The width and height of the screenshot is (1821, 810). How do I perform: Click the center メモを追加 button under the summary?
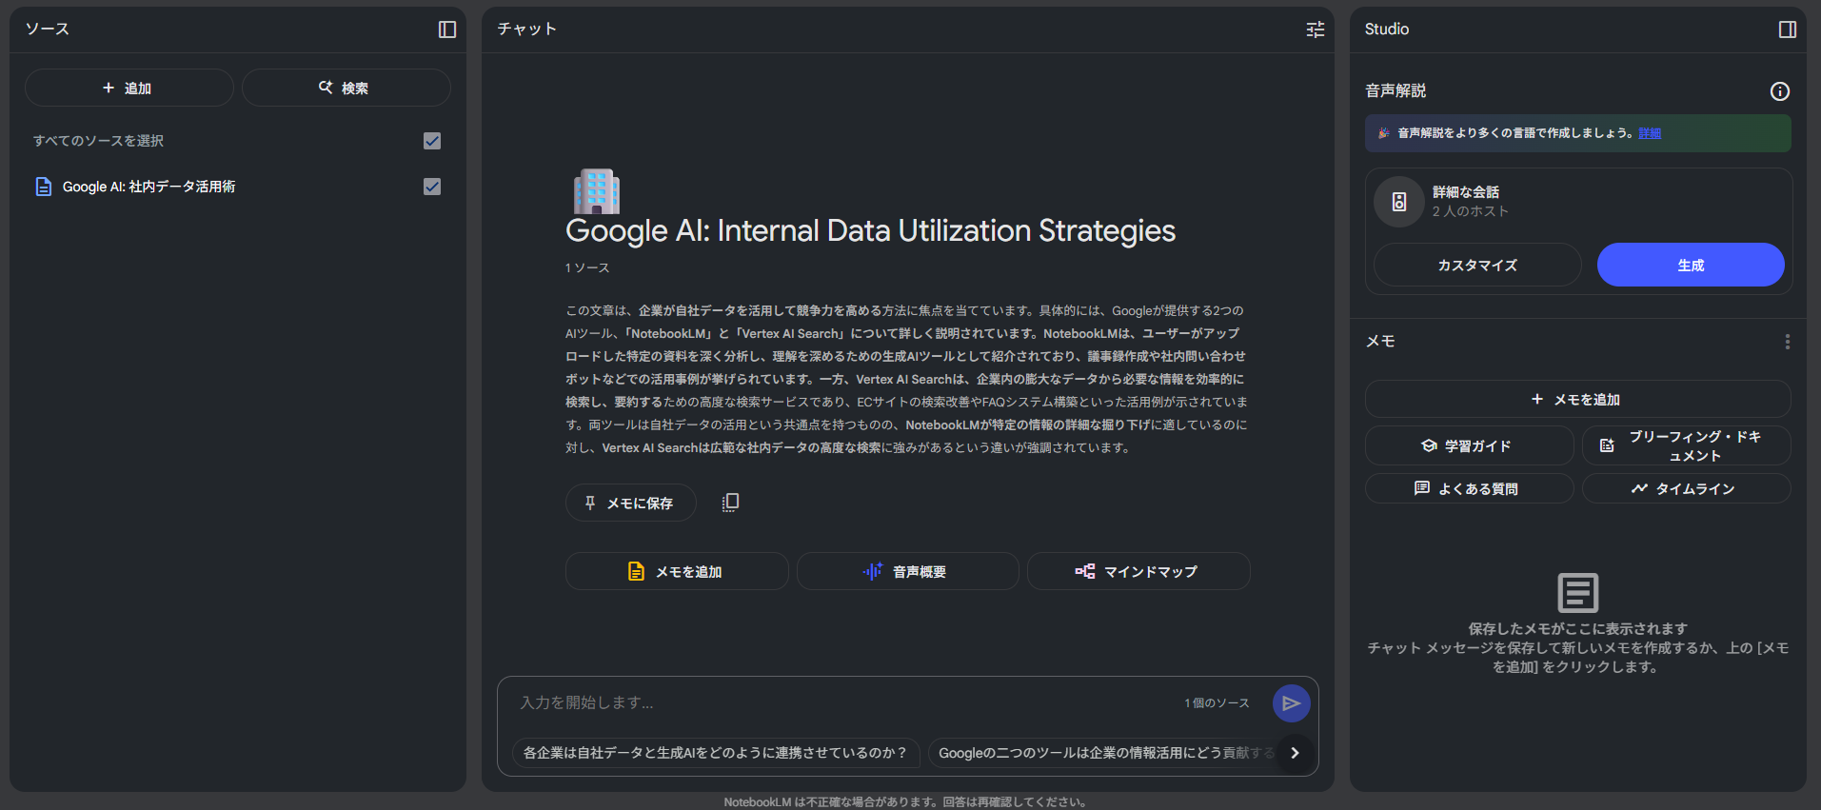(x=677, y=571)
